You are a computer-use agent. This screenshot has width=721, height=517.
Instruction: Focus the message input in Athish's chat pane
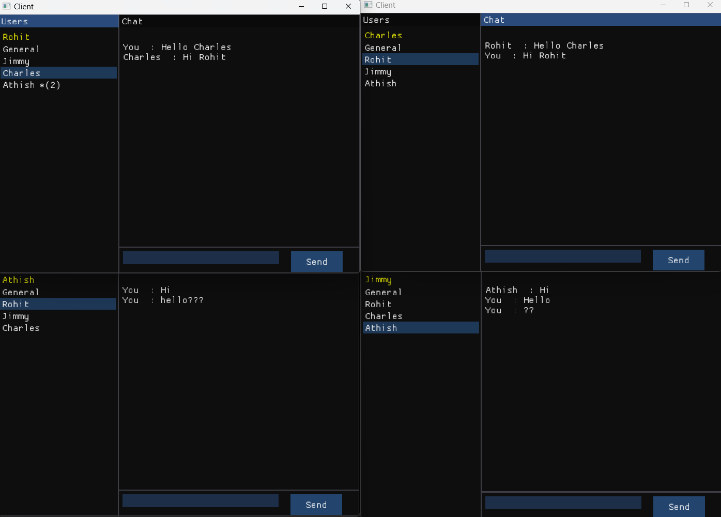pyautogui.click(x=201, y=500)
